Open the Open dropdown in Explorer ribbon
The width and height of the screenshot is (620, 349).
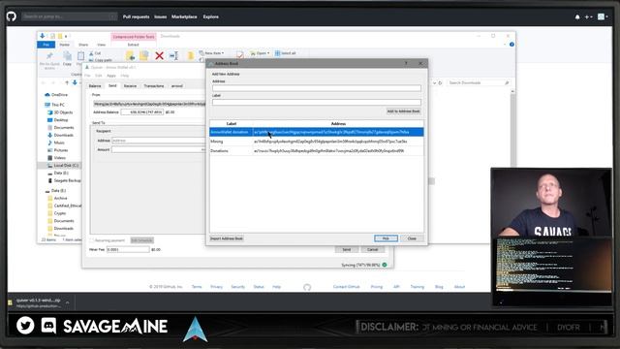pyautogui.click(x=260, y=53)
